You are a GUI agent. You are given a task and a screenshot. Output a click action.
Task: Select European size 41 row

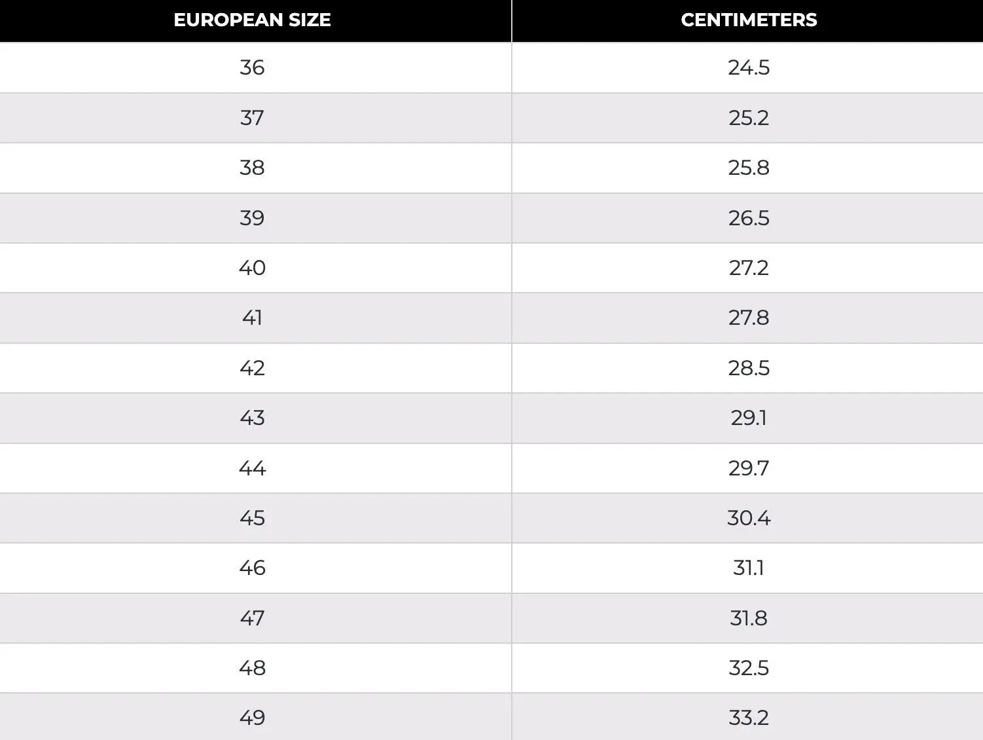point(252,318)
